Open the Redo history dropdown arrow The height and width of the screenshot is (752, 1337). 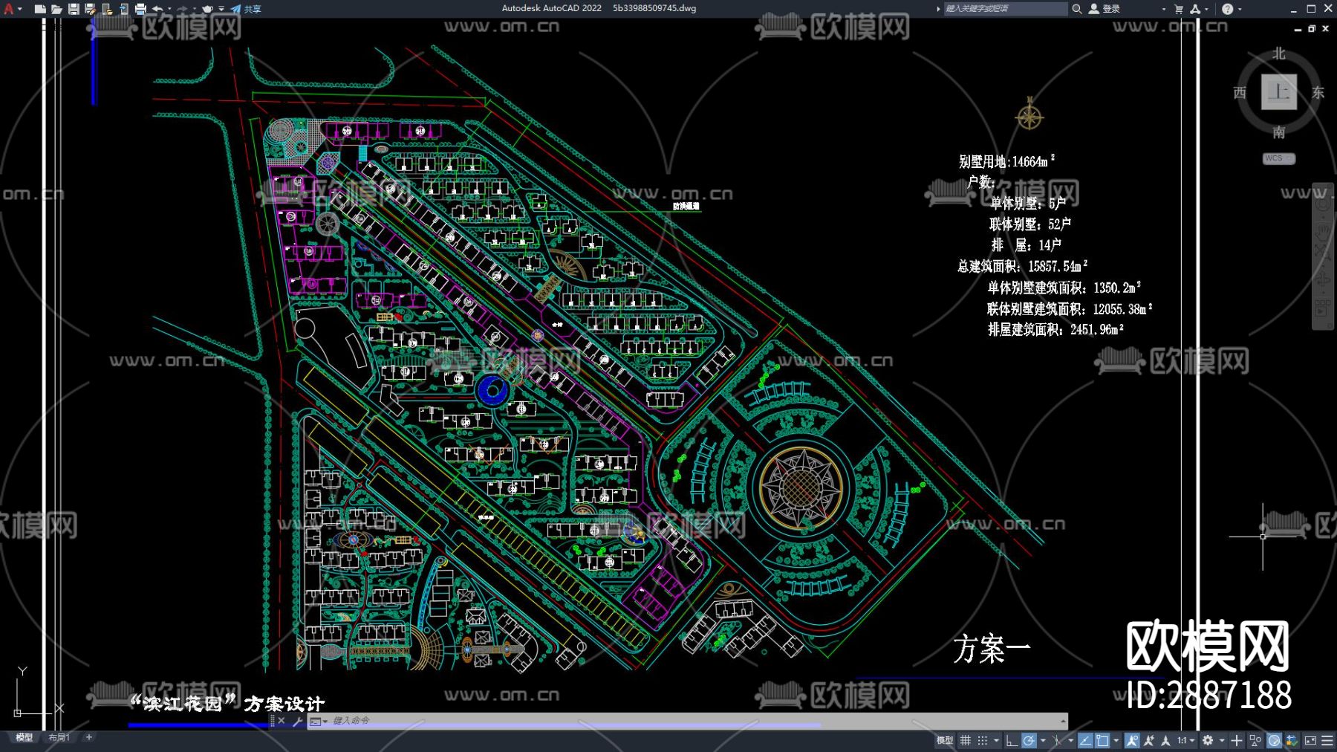pyautogui.click(x=195, y=9)
